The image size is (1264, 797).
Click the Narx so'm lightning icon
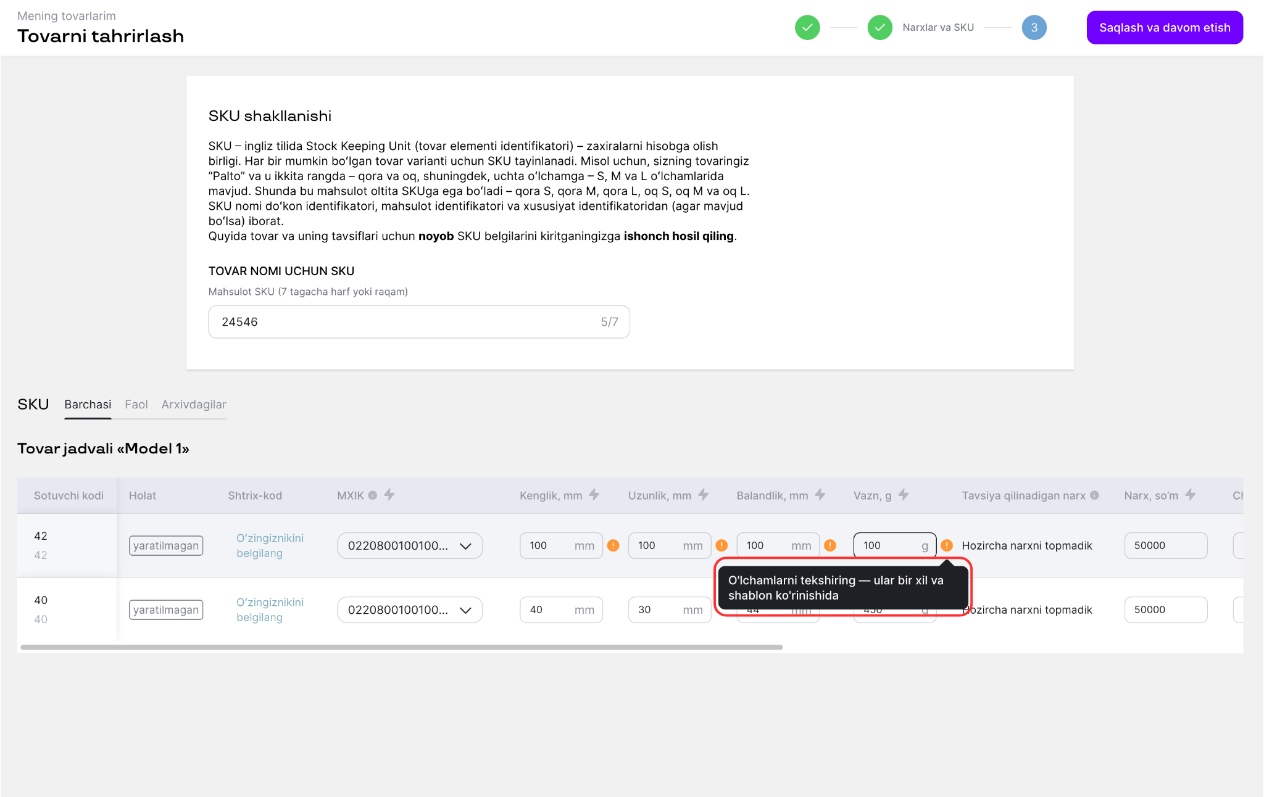pyautogui.click(x=1191, y=495)
